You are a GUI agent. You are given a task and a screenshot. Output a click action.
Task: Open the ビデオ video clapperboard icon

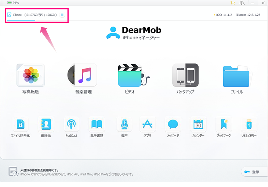tap(134, 75)
